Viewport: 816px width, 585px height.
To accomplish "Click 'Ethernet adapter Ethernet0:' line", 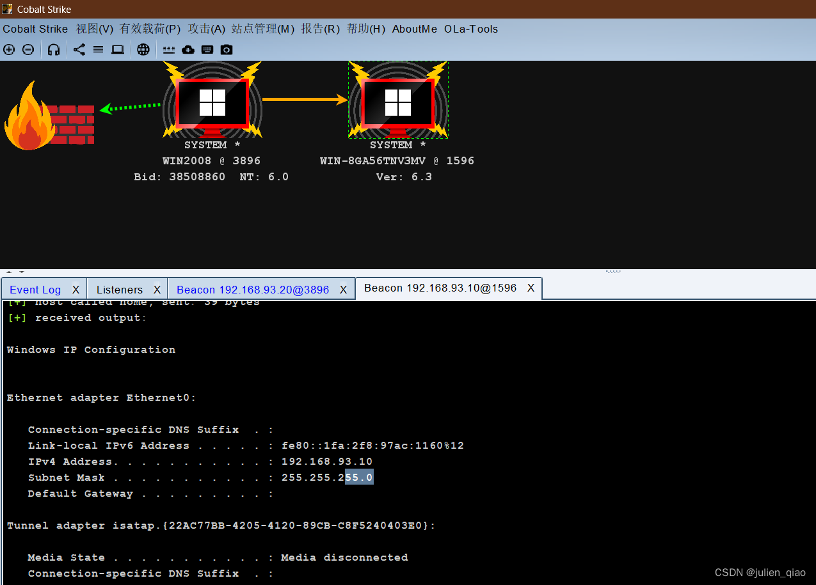I will coord(102,398).
